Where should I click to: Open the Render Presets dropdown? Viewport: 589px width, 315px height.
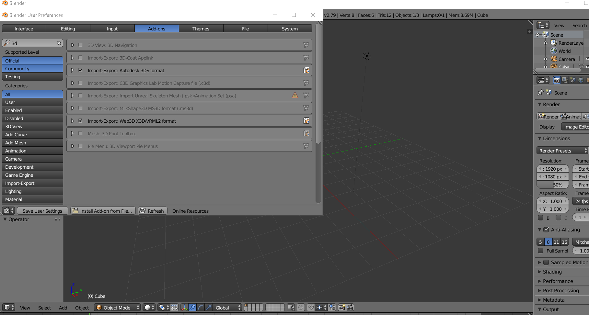pos(562,151)
